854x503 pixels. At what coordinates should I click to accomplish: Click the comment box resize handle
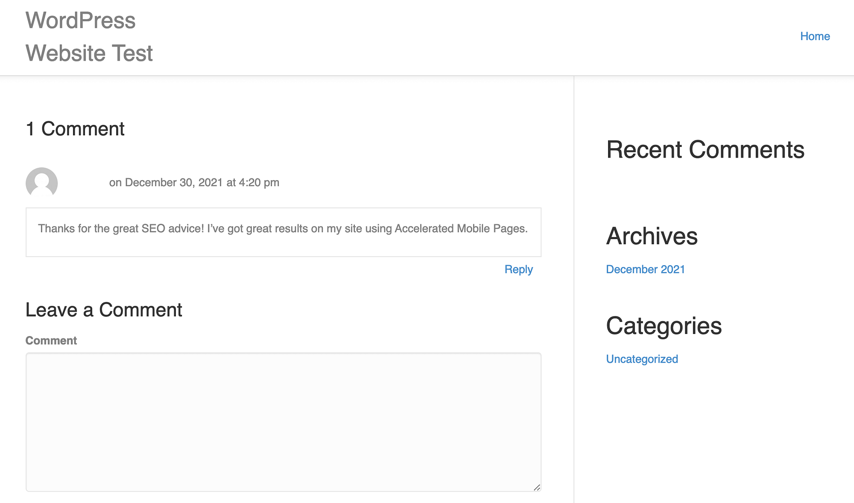point(537,487)
